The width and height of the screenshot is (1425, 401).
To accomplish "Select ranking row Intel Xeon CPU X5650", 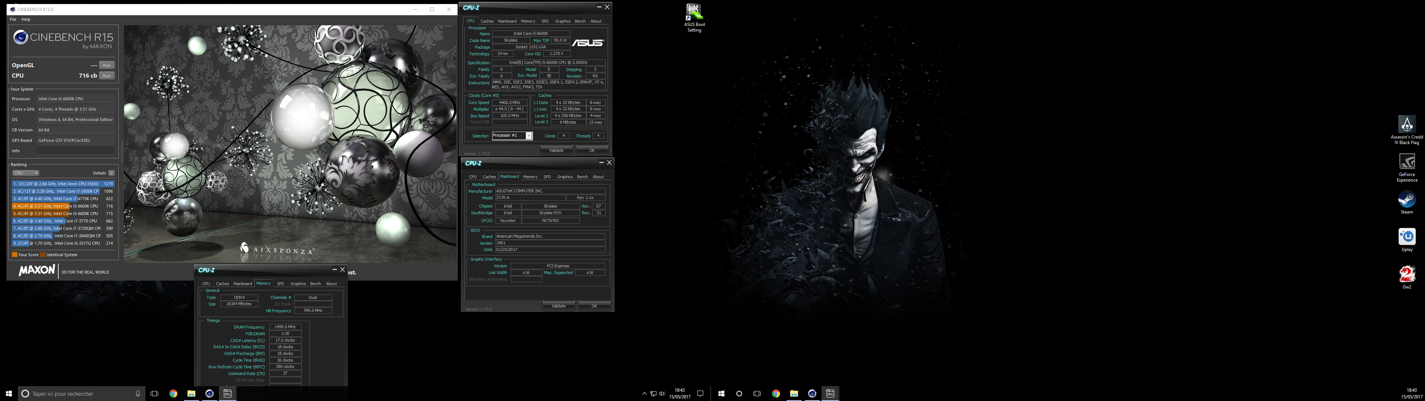I will point(63,184).
